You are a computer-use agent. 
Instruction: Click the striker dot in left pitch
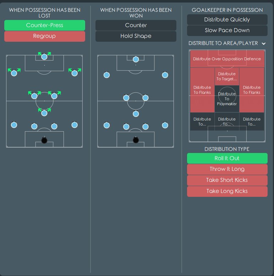click(x=44, y=57)
